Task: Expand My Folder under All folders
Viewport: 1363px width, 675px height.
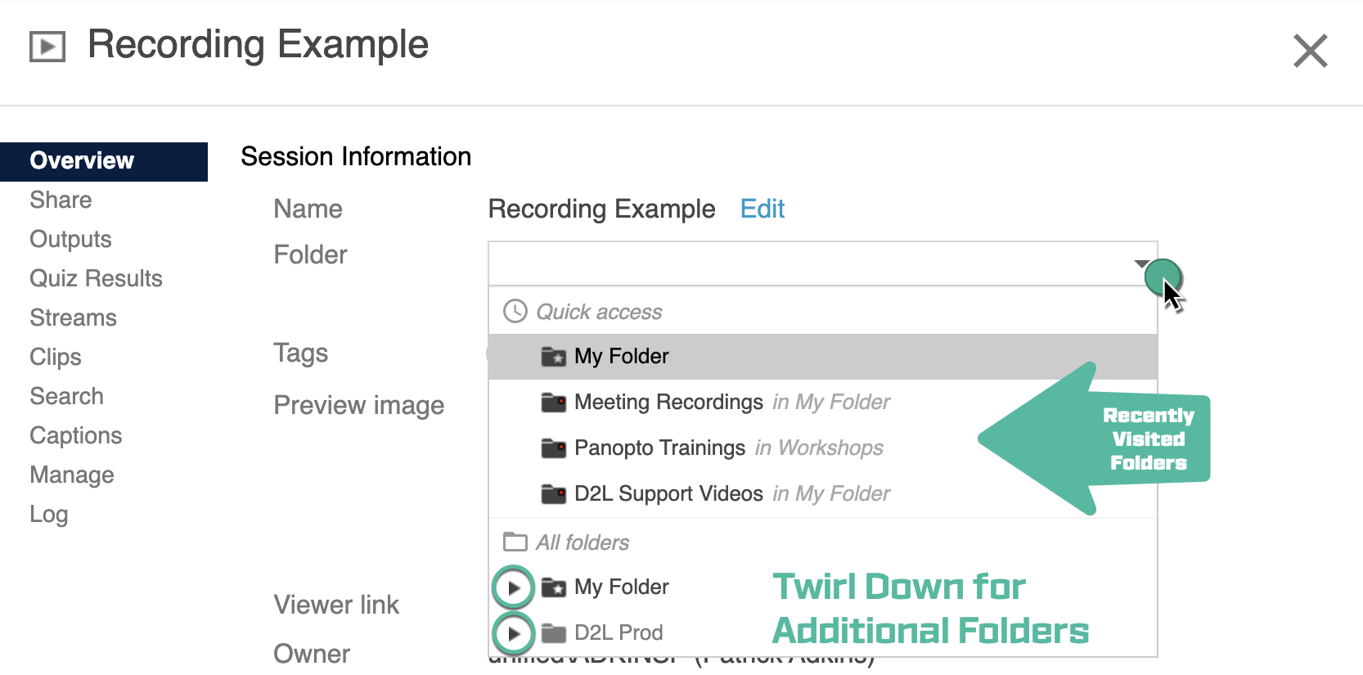Action: [514, 587]
